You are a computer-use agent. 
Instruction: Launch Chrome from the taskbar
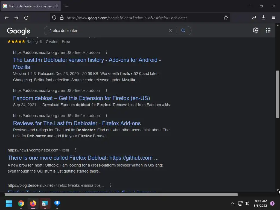coord(21,203)
